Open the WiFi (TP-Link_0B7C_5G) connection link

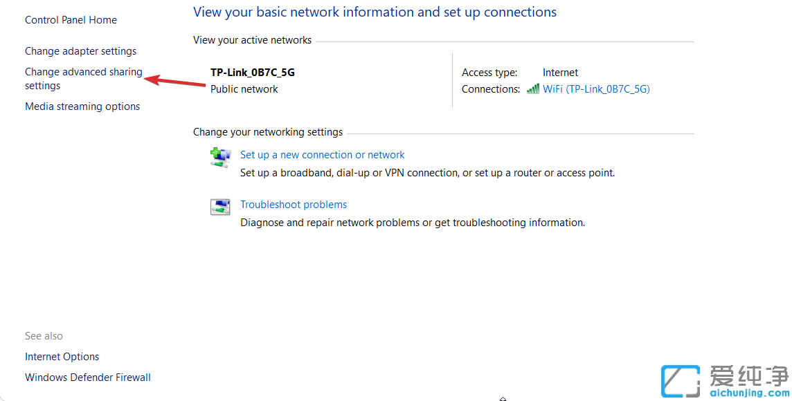coord(596,89)
